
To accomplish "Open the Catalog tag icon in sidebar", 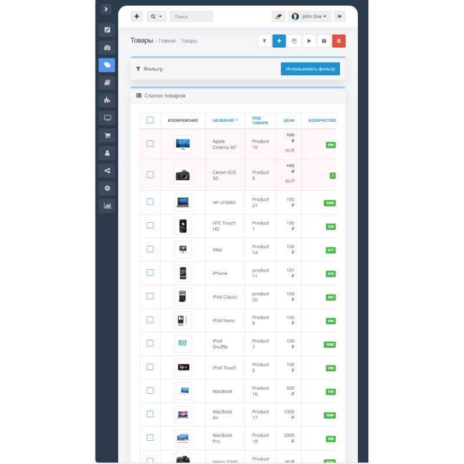I will 107,65.
